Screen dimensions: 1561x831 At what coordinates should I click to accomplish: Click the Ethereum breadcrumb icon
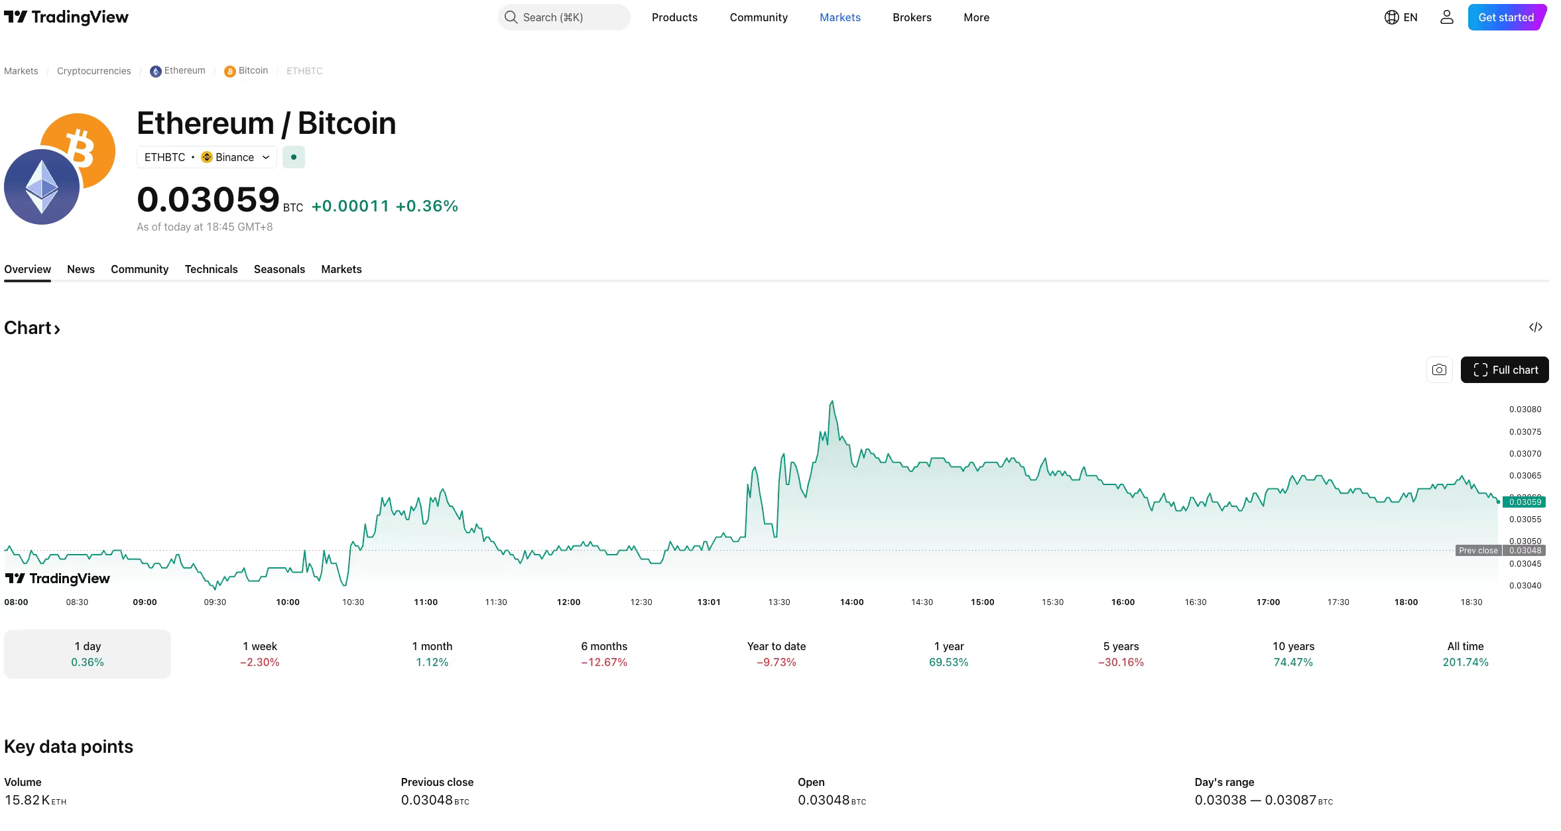155,71
